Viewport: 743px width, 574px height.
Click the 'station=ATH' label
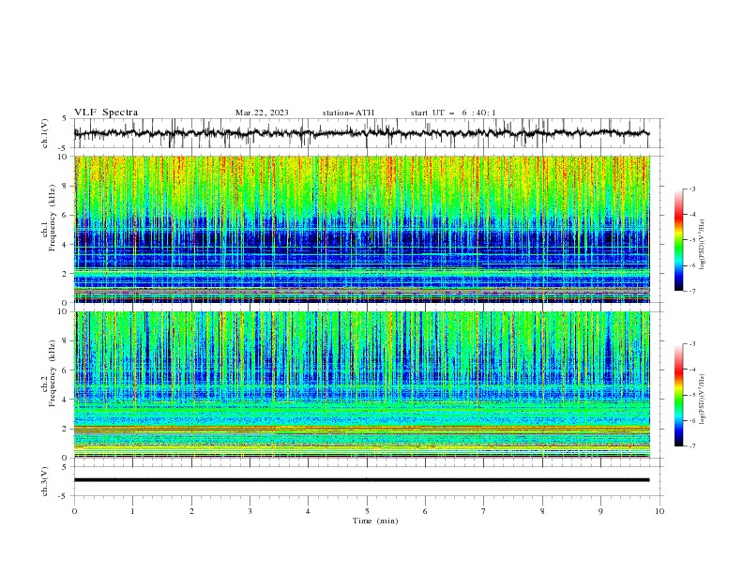point(348,113)
